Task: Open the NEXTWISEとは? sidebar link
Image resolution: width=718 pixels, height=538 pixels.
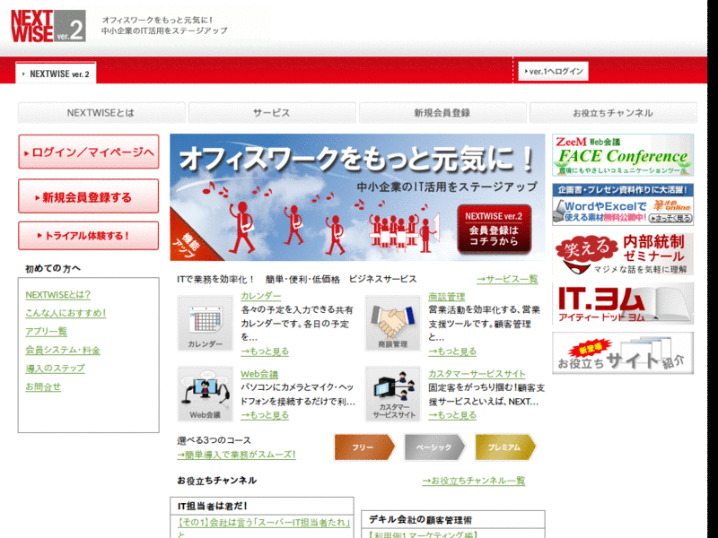Action: tap(58, 295)
